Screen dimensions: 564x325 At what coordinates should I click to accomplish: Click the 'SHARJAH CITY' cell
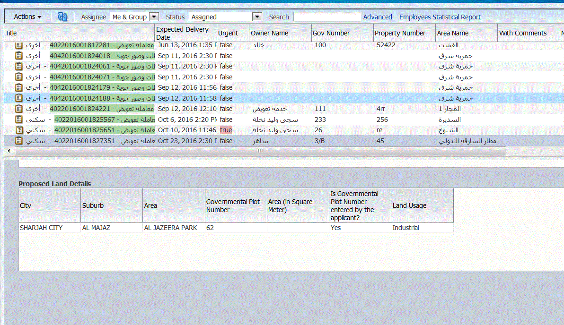point(50,228)
